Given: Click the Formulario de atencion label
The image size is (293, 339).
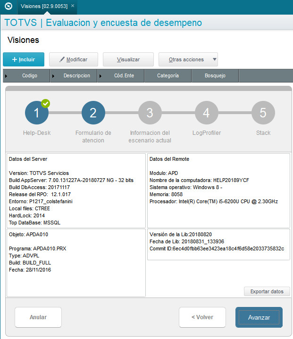Looking at the screenshot, I should coord(93,136).
